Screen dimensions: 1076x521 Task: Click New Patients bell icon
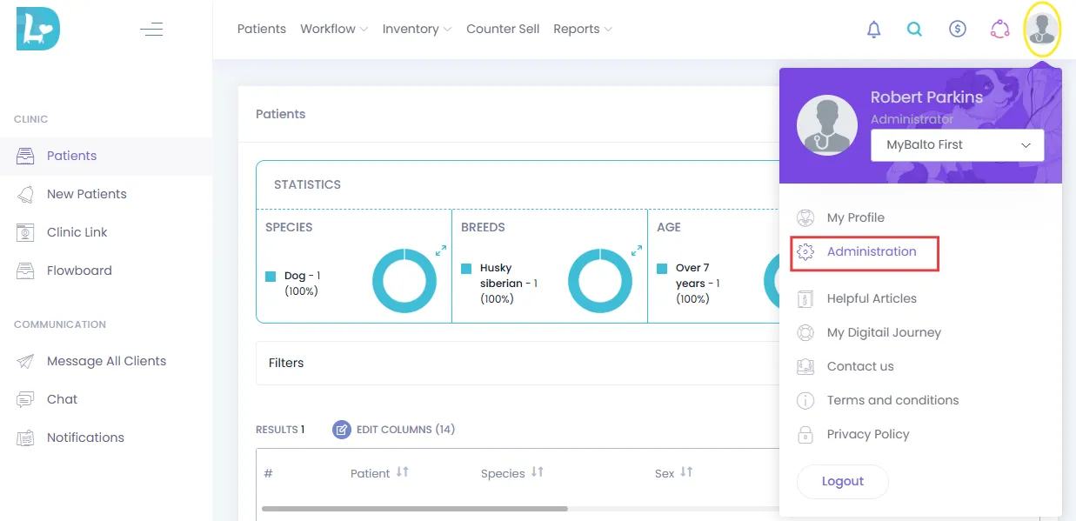coord(25,194)
